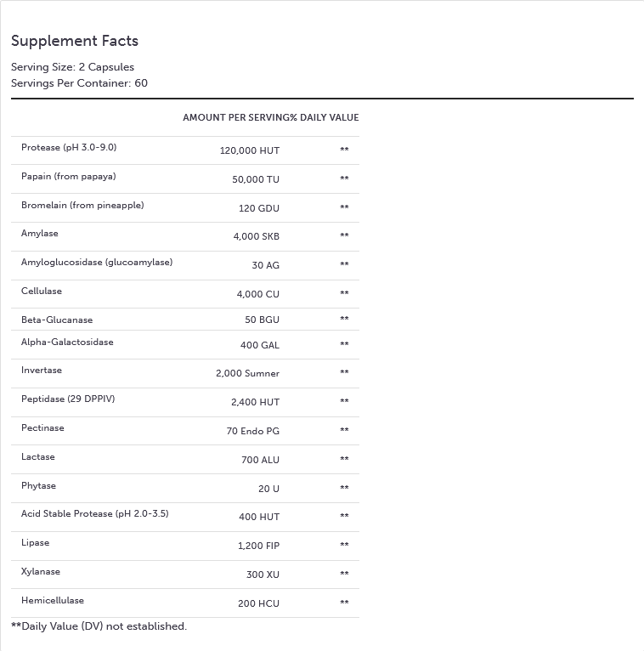The height and width of the screenshot is (651, 644).
Task: Click the Servings Per Container line
Action: click(x=79, y=83)
